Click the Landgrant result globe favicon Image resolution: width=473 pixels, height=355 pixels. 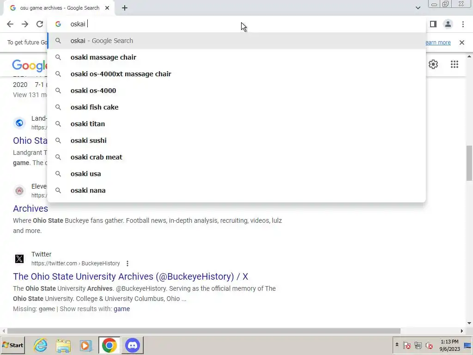coord(19,123)
